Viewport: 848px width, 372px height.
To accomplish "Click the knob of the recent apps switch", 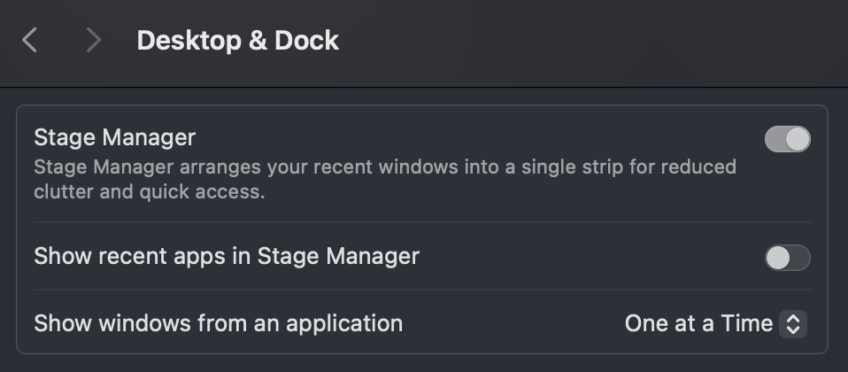I will click(x=778, y=258).
